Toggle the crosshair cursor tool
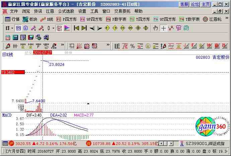 [x=163, y=28]
